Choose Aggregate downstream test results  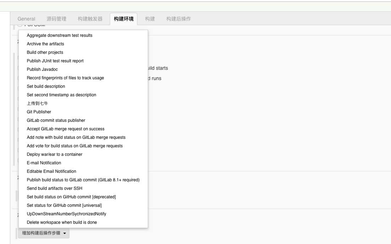click(59, 35)
